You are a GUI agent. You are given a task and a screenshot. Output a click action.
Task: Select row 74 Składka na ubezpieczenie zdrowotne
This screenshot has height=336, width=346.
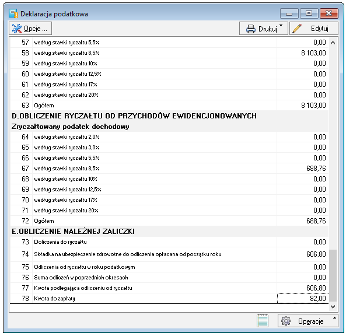click(169, 254)
